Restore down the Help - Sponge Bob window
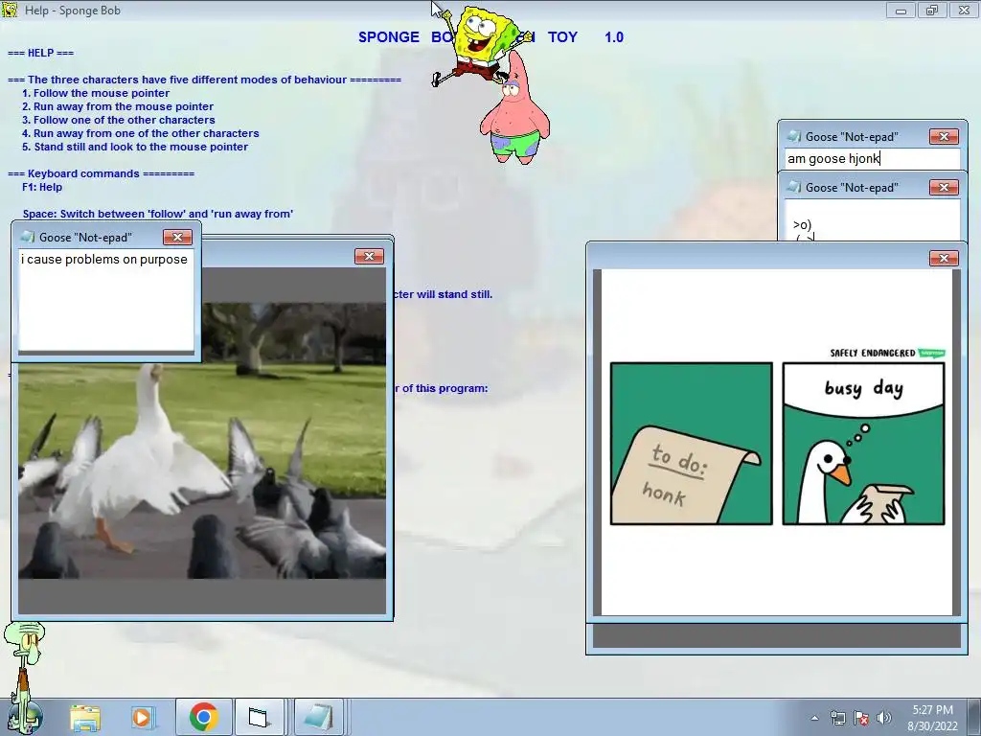 click(932, 10)
